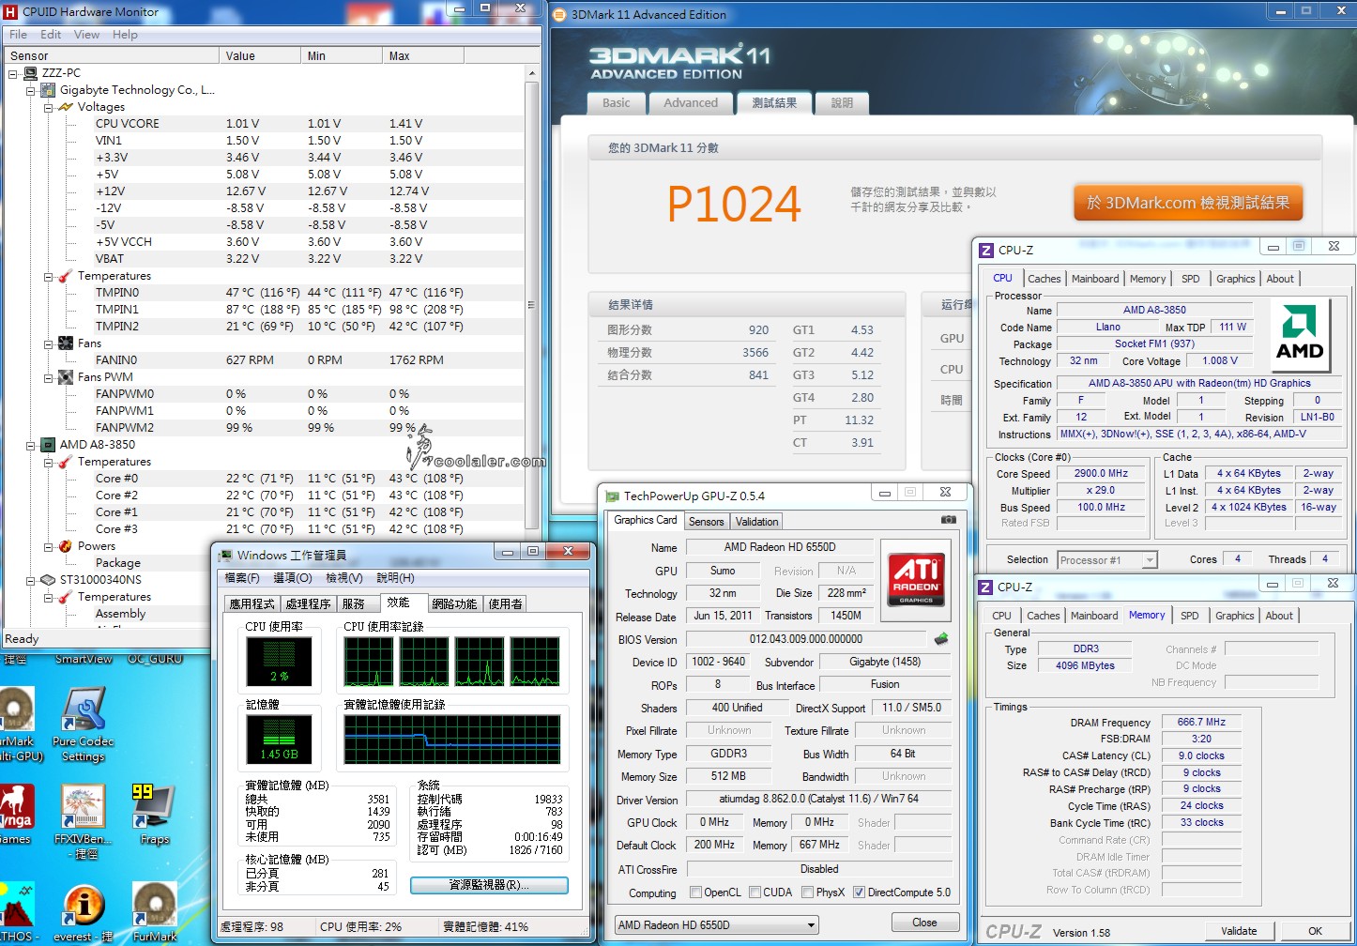Screen dimensions: 1357x946
Task: Collapse the Voltages tree node
Action: click(x=49, y=107)
